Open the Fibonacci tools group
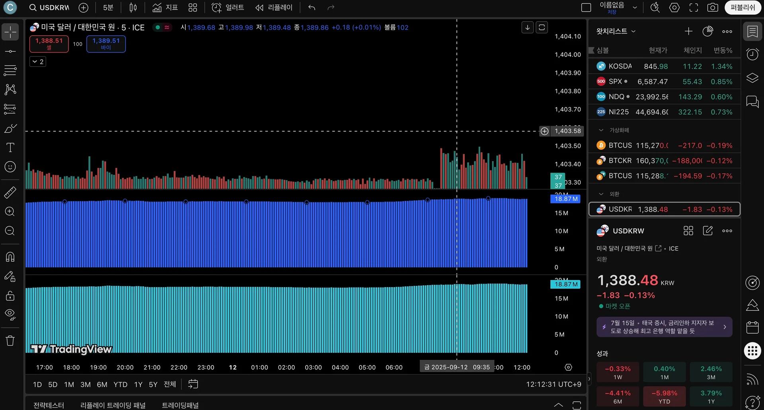 [x=10, y=70]
